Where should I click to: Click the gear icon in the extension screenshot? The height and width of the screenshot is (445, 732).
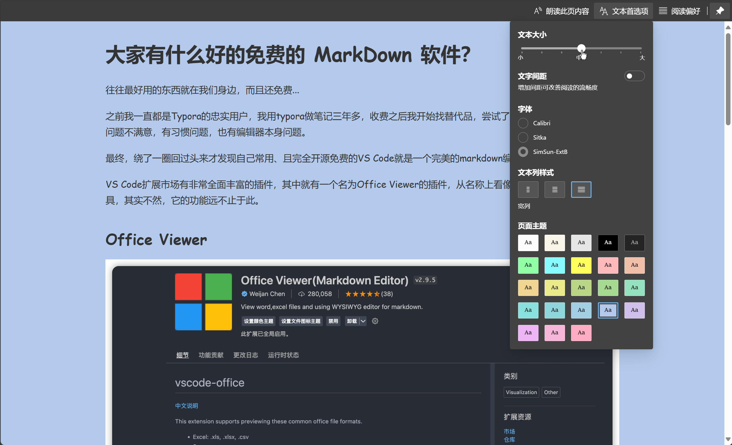click(x=375, y=321)
